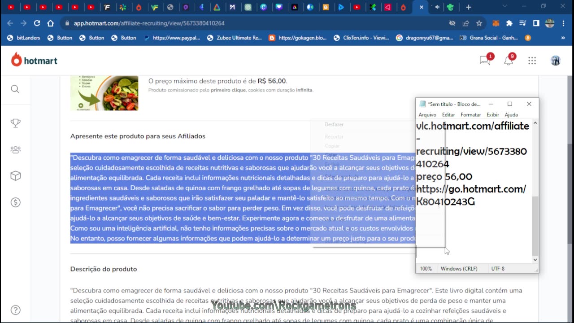Image resolution: width=574 pixels, height=323 pixels.
Task: Switch to the first YouTube tab
Action: click(11, 7)
